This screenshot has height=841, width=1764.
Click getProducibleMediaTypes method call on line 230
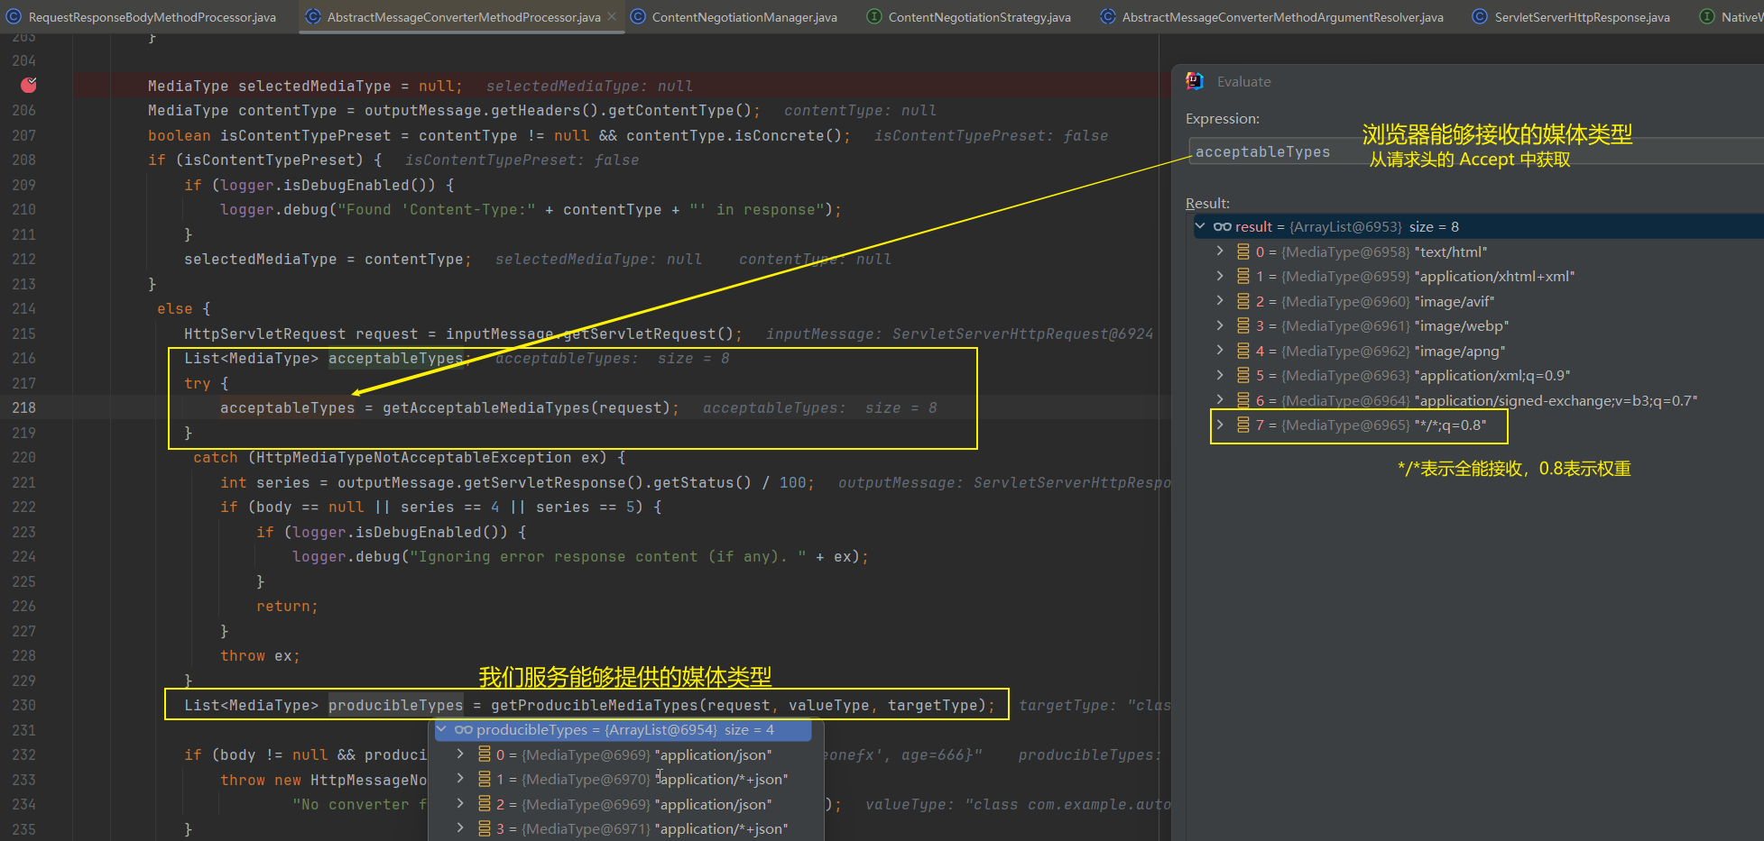pyautogui.click(x=595, y=705)
